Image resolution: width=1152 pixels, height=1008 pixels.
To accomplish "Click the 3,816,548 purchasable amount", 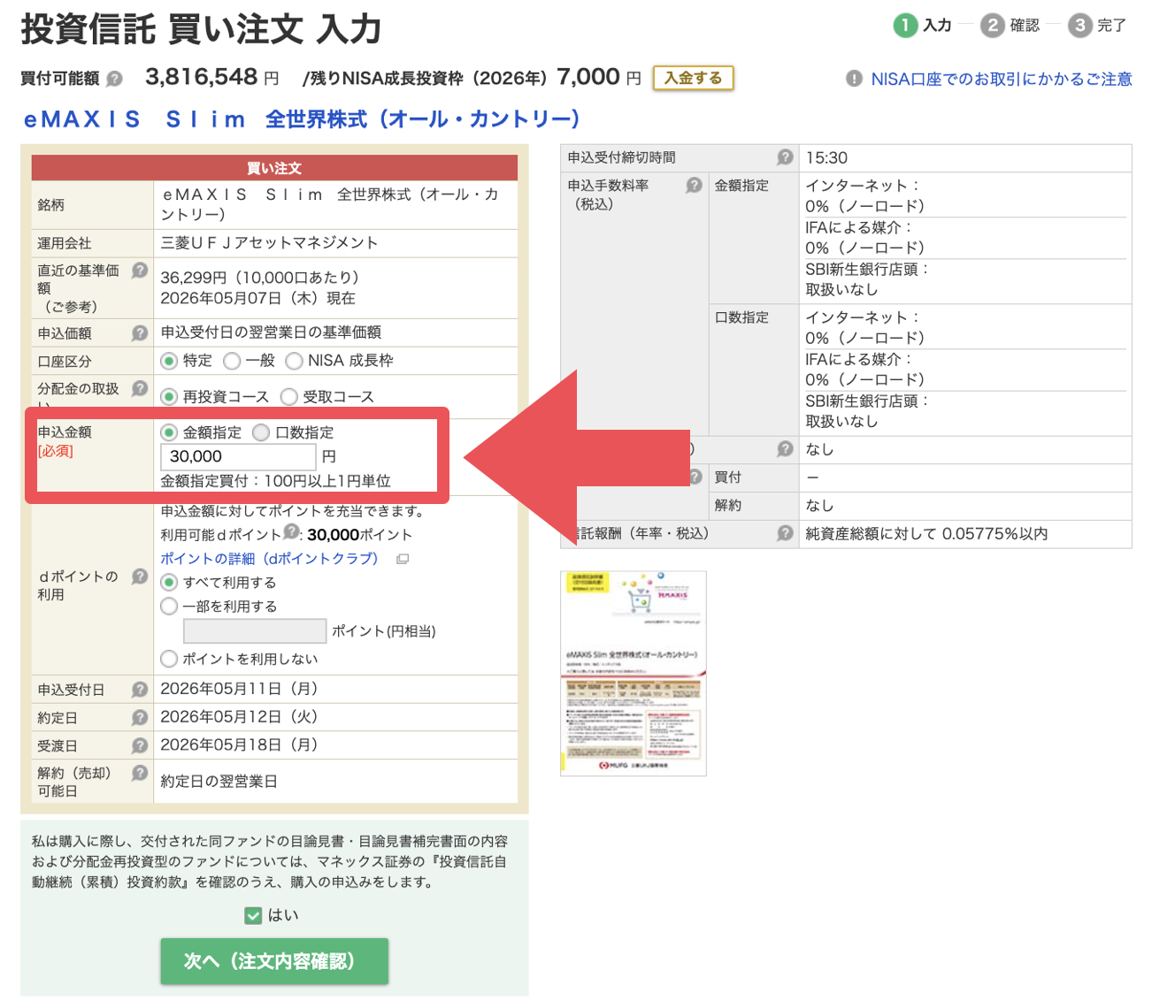I will pyautogui.click(x=202, y=77).
